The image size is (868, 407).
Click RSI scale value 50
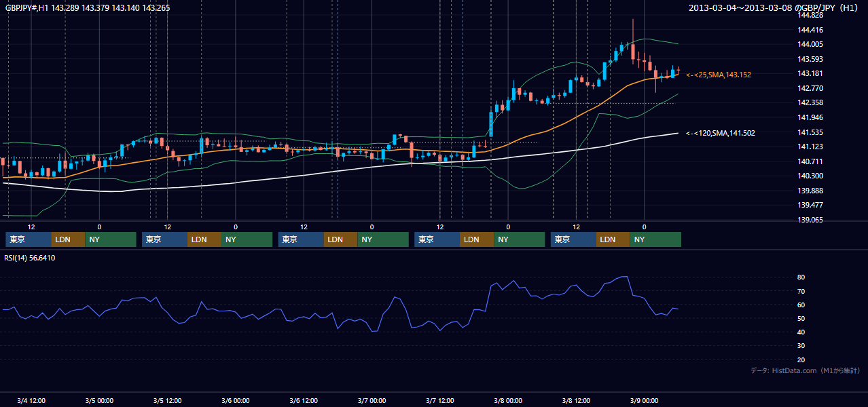[801, 318]
